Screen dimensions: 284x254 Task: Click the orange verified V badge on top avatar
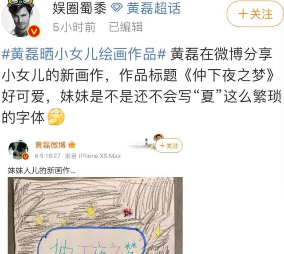coord(34,32)
